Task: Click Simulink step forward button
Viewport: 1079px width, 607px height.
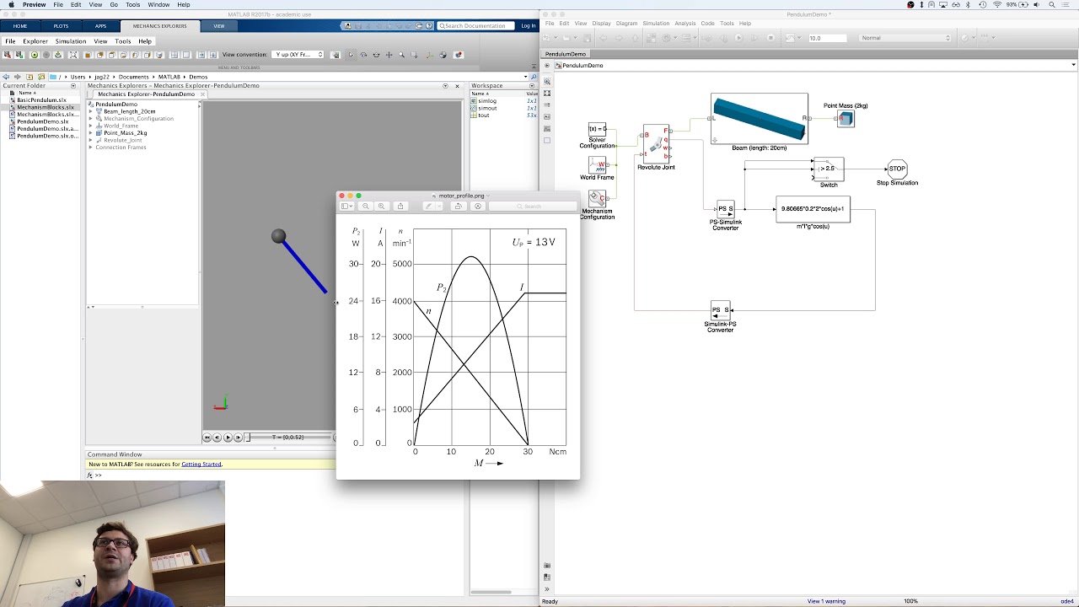Action: point(754,38)
